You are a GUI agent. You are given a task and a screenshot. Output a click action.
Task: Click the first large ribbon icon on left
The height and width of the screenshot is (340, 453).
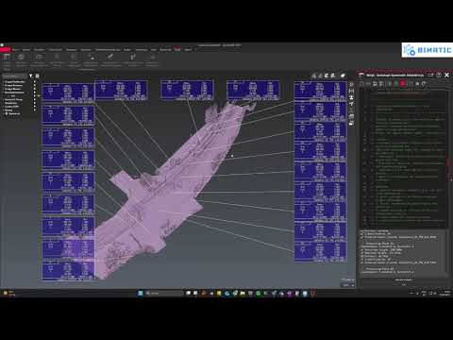click(x=7, y=57)
